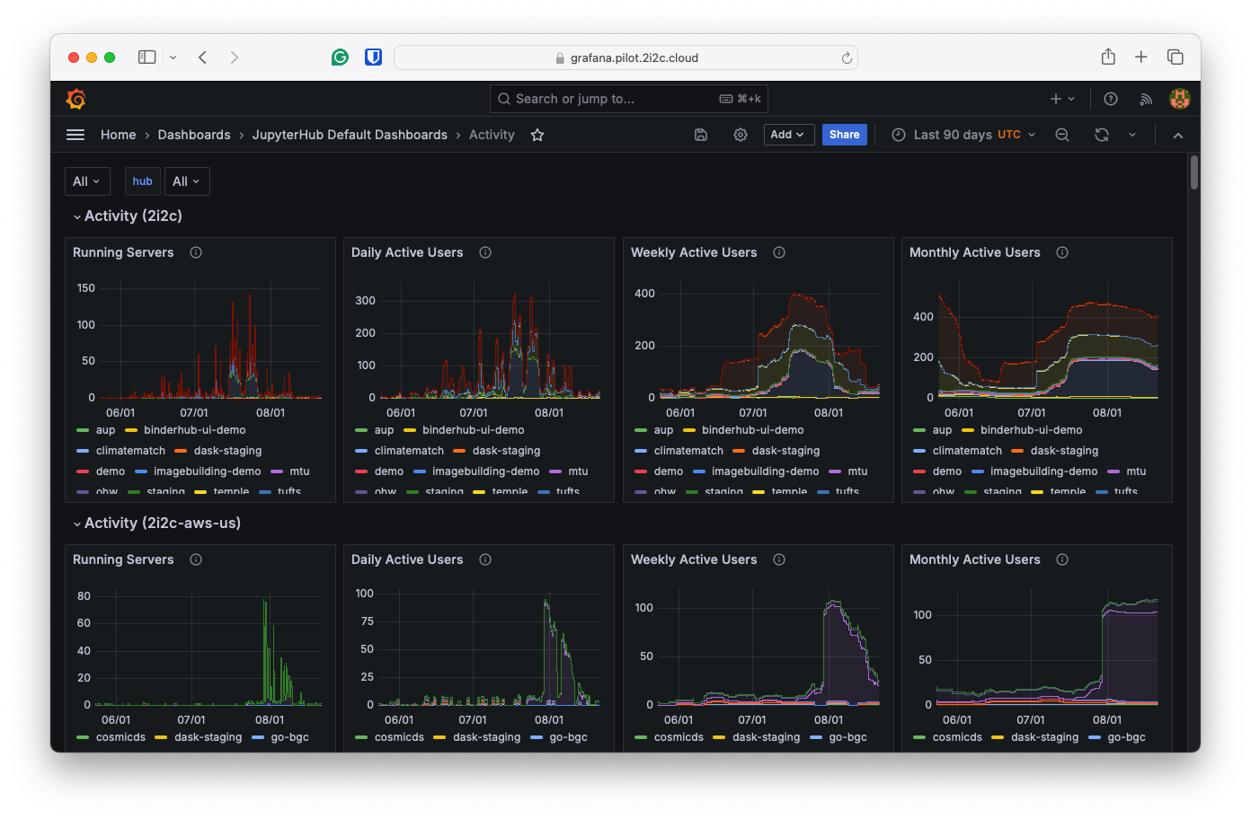Go to Dashboards in the breadcrumb

pos(194,135)
